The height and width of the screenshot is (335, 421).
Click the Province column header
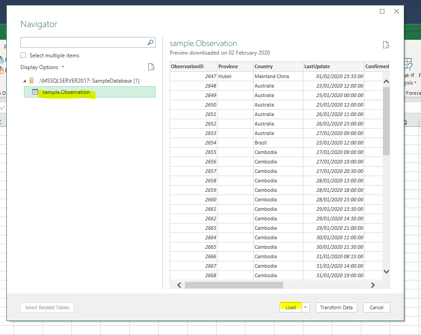click(235, 66)
